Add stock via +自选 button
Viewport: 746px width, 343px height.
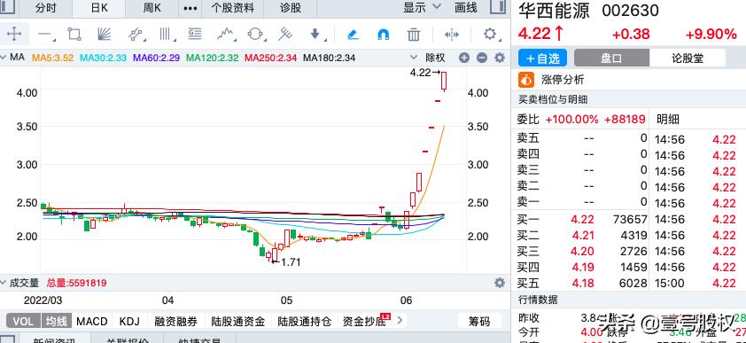(542, 58)
